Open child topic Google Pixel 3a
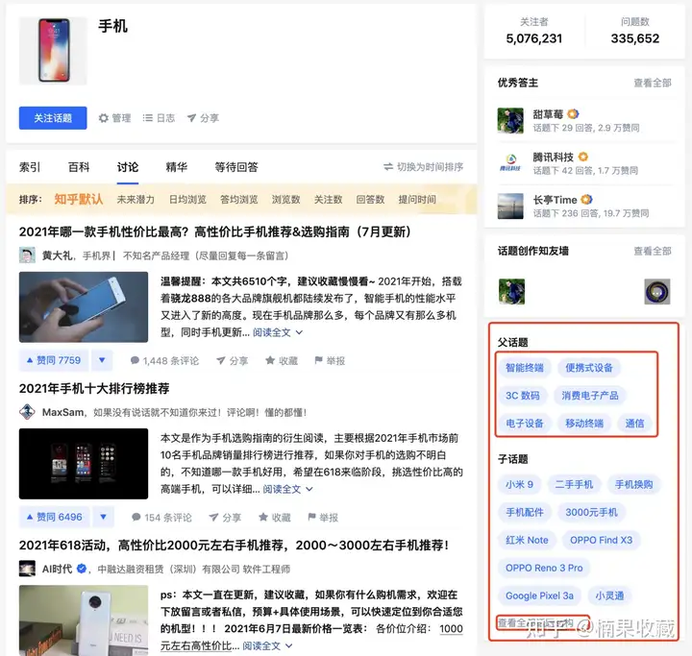Image resolution: width=692 pixels, height=656 pixels. click(539, 595)
